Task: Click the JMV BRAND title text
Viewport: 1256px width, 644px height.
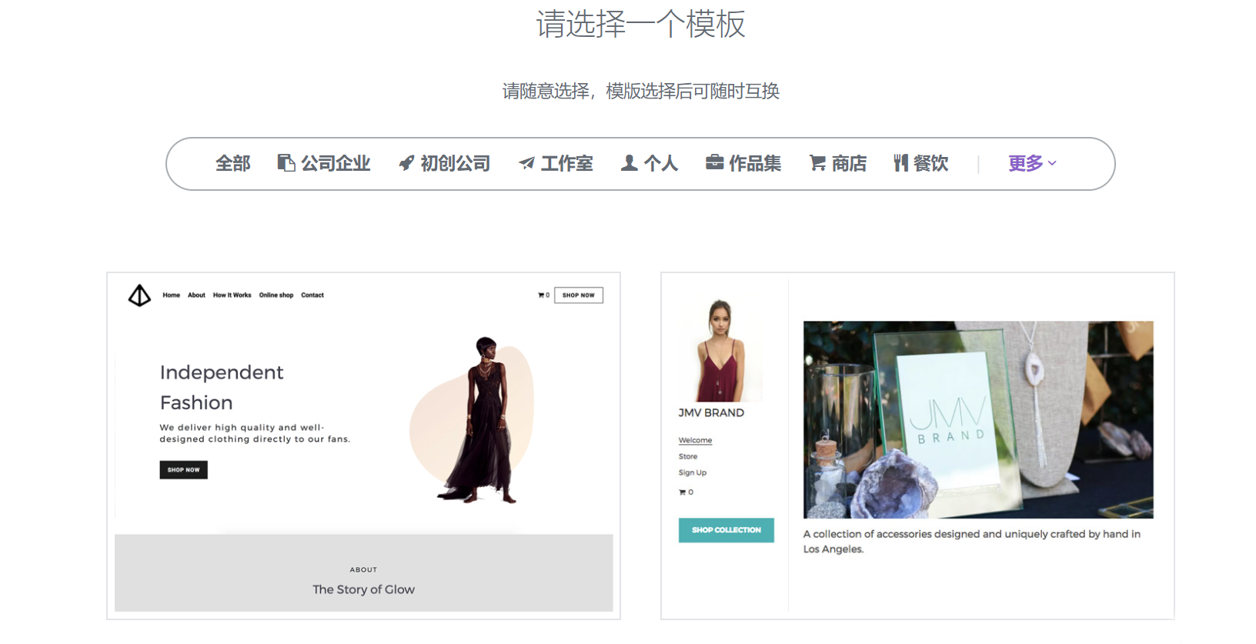Action: click(711, 413)
